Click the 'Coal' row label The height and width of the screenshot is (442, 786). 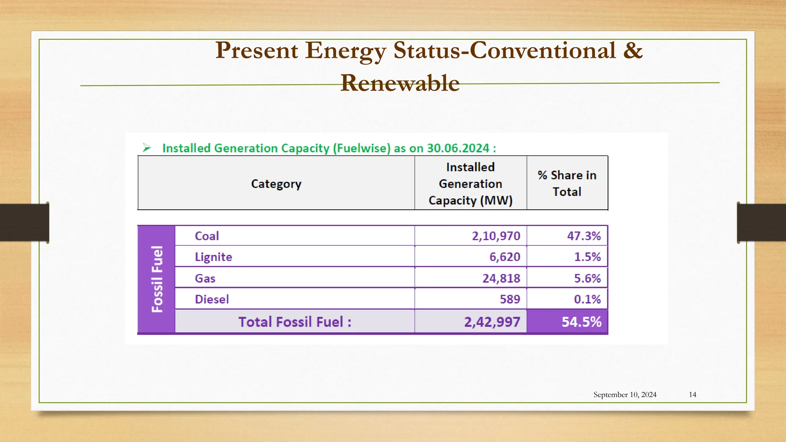207,236
